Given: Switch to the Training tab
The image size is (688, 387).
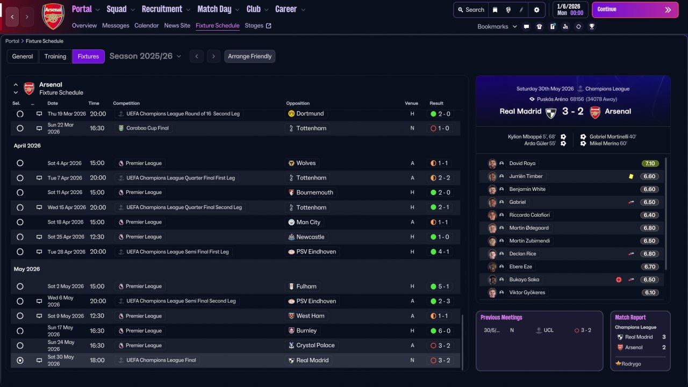Looking at the screenshot, I should pyautogui.click(x=55, y=56).
